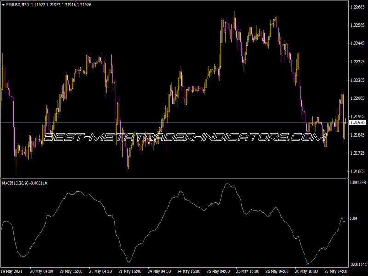The width and height of the screenshot is (368, 276).
Task: Select the OHLC values 1.21922 1.21953 1.21916 1.21926
Action: [61, 5]
